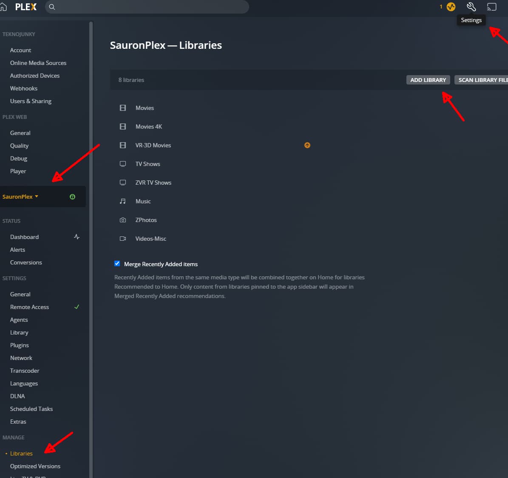Open the Activity pulse icon
Screen dimensions: 508x478
tap(451, 7)
